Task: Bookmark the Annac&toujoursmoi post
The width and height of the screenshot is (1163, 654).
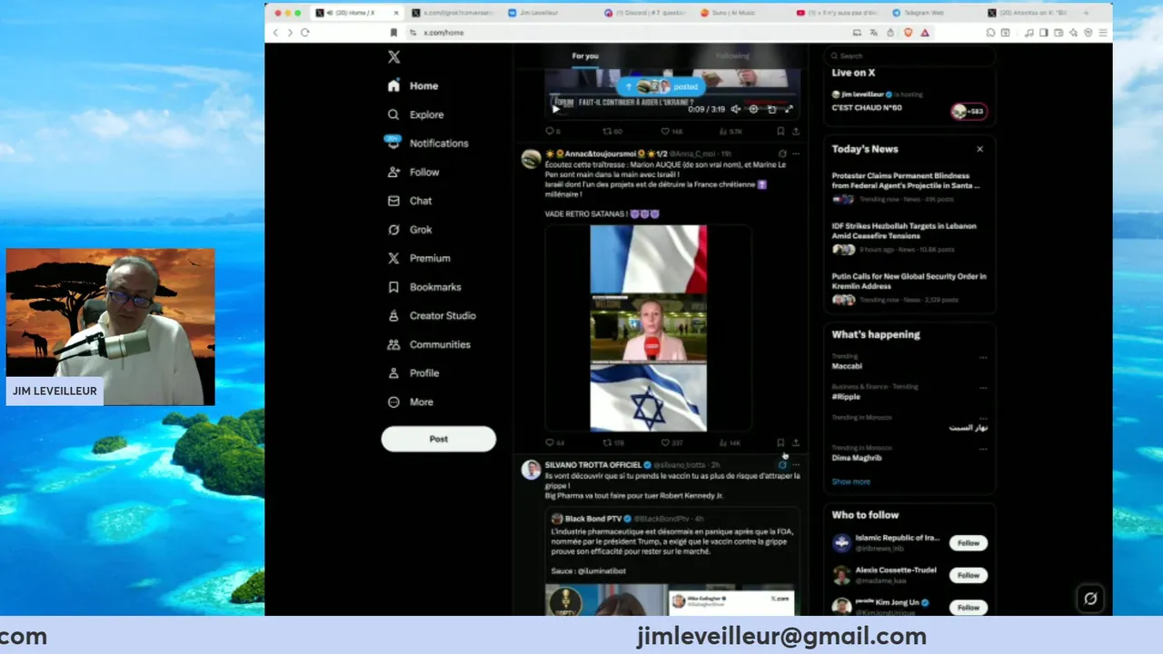Action: [x=780, y=443]
